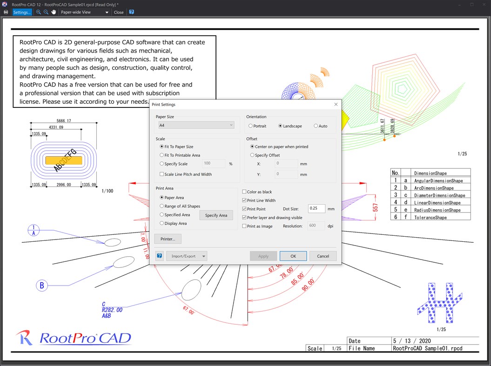
Task: Click Close on the toolbar
Action: click(x=118, y=12)
